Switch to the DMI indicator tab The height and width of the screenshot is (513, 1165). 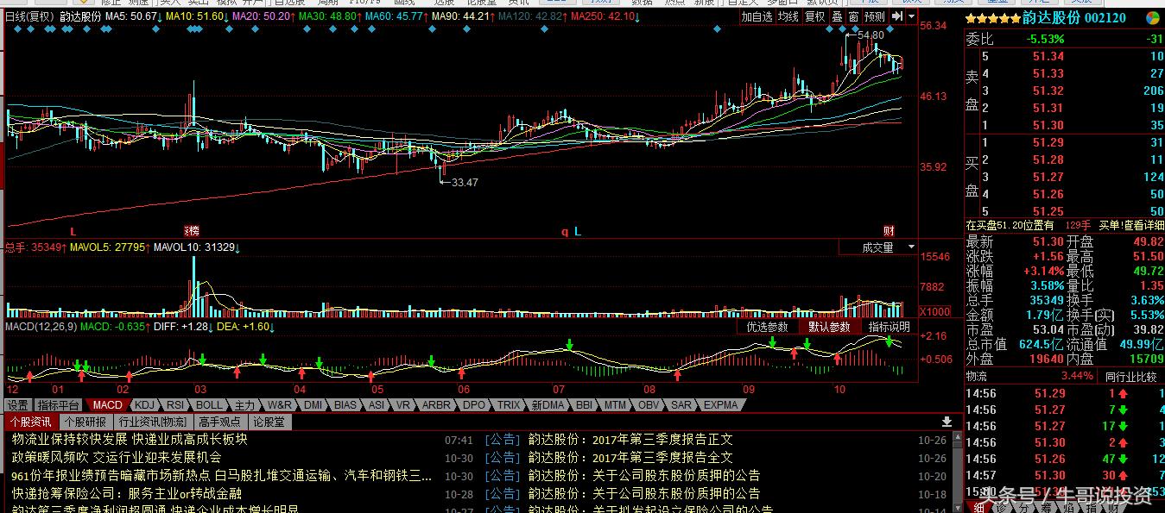click(x=313, y=405)
